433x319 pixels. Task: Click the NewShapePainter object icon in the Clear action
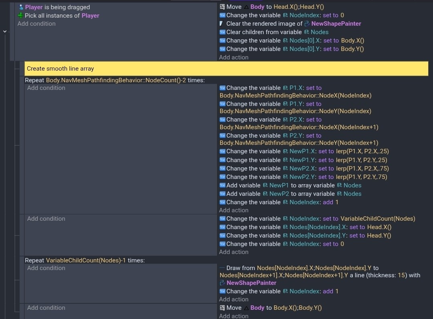click(307, 24)
